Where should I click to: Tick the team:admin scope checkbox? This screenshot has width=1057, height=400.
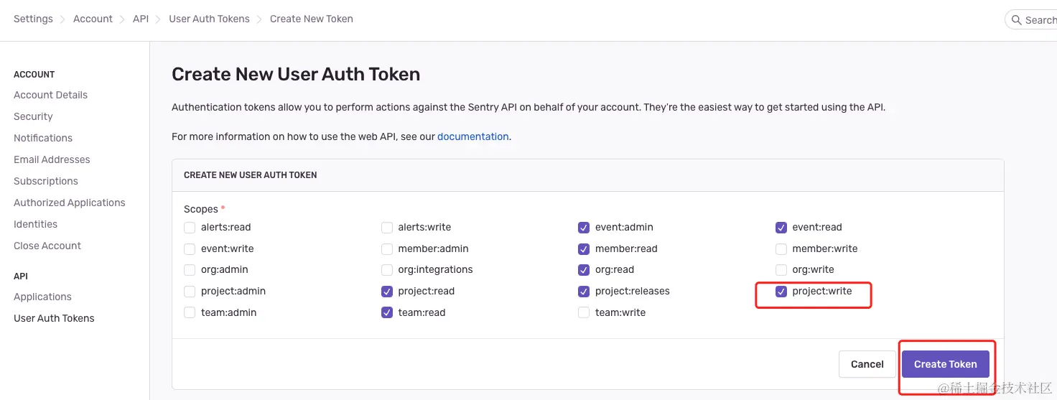[190, 313]
